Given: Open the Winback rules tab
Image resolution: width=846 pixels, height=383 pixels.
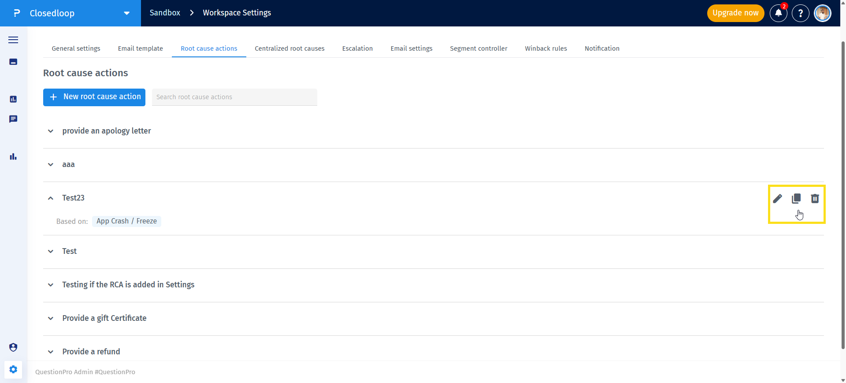Looking at the screenshot, I should [546, 48].
